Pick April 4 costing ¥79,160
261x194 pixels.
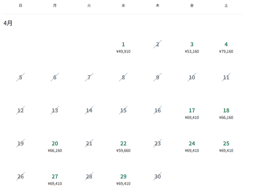point(226,47)
